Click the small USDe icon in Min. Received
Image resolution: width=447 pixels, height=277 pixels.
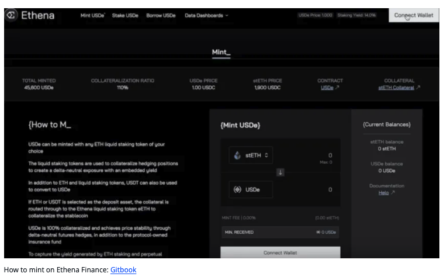click(x=318, y=232)
